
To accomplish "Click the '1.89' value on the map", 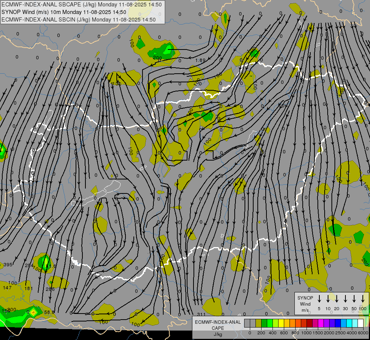I will click(200, 60).
